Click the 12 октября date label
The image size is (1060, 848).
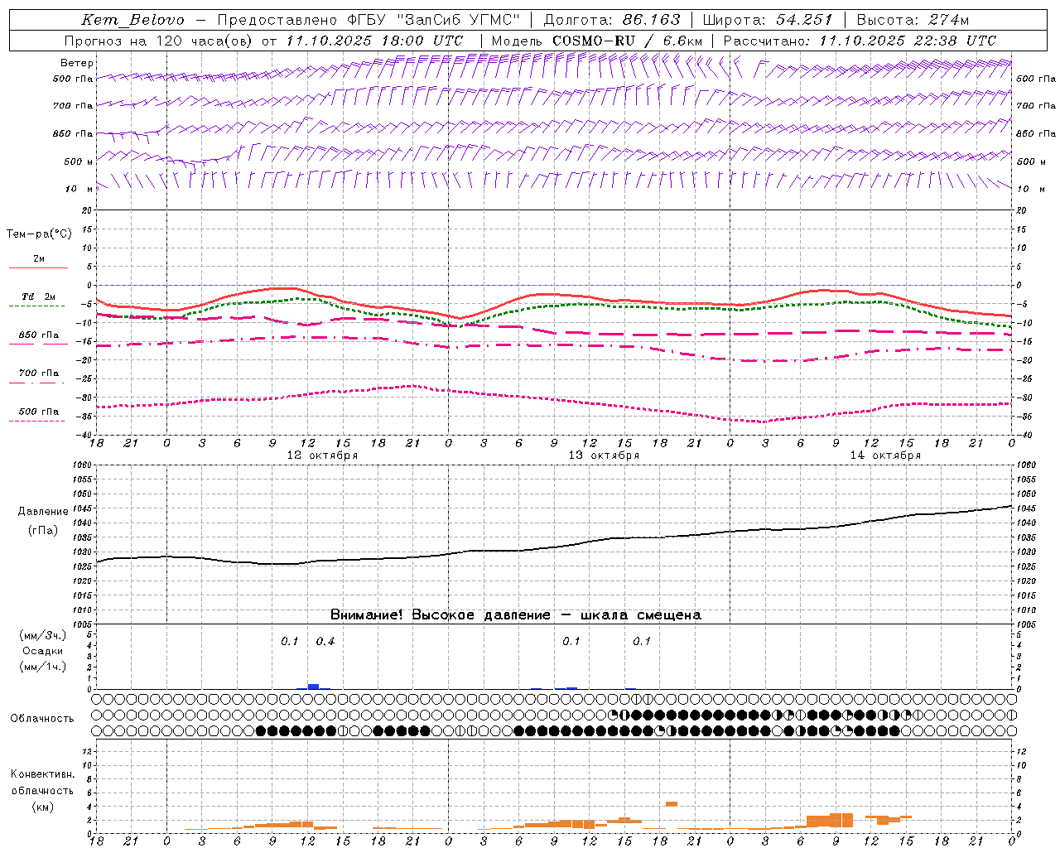point(322,455)
